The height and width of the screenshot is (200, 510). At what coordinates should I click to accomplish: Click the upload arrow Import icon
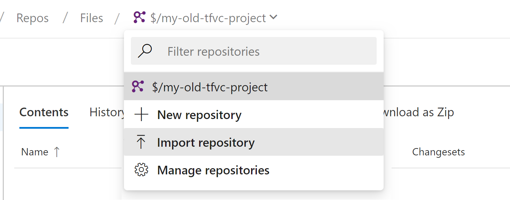141,143
